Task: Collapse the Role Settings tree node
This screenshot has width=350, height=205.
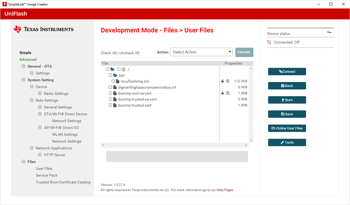Action: click(32, 100)
